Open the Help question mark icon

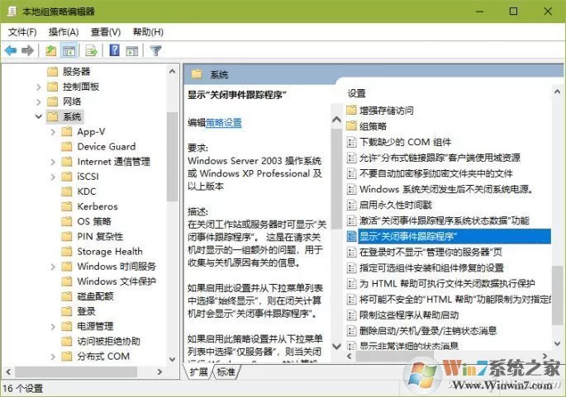tap(114, 50)
